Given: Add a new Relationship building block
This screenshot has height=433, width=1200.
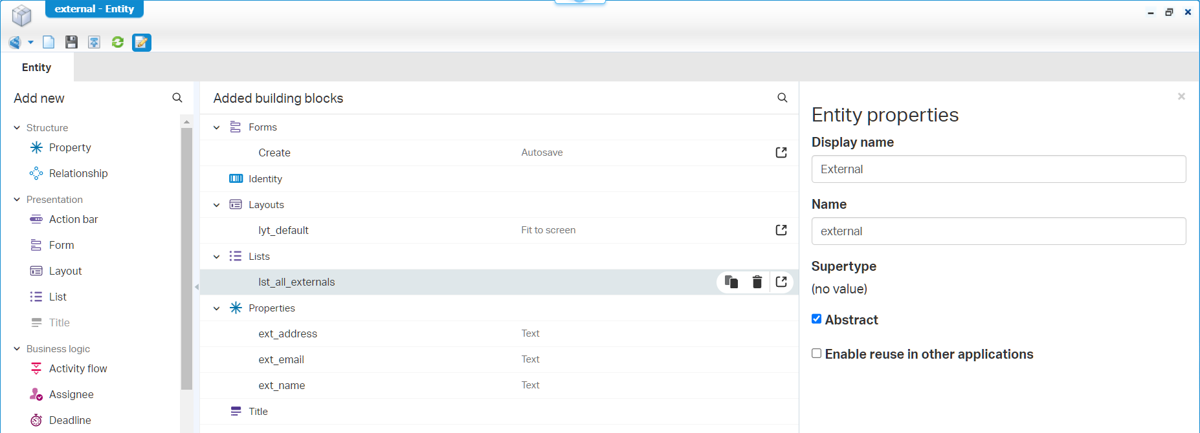Looking at the screenshot, I should pyautogui.click(x=78, y=173).
